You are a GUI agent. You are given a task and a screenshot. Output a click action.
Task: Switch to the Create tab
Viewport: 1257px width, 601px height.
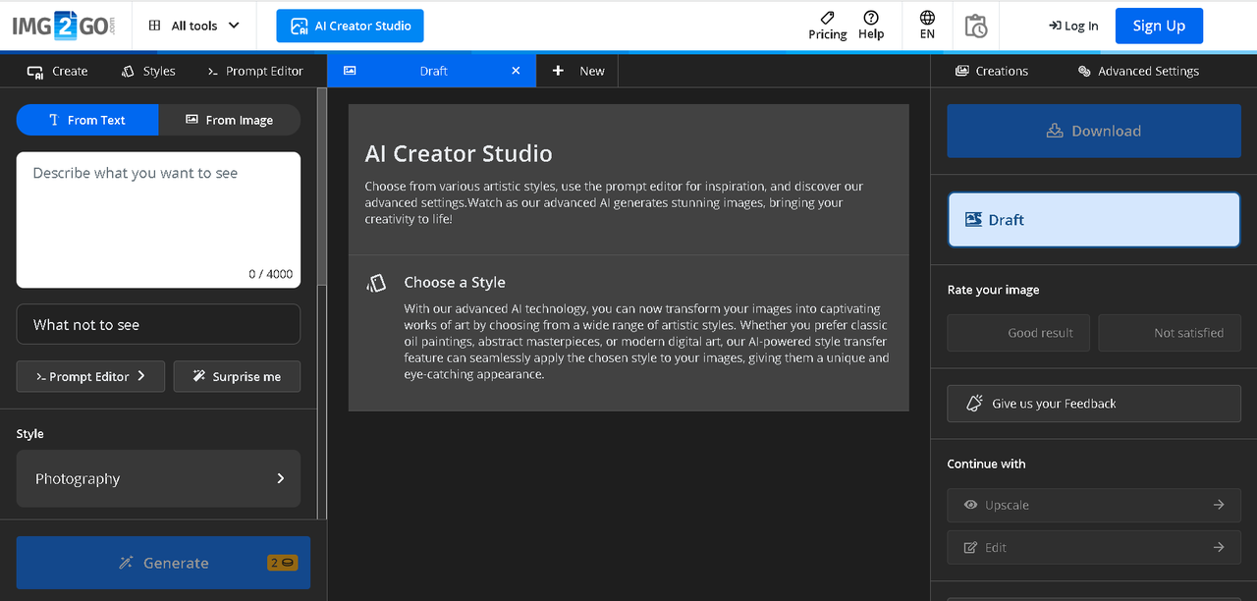pyautogui.click(x=57, y=71)
